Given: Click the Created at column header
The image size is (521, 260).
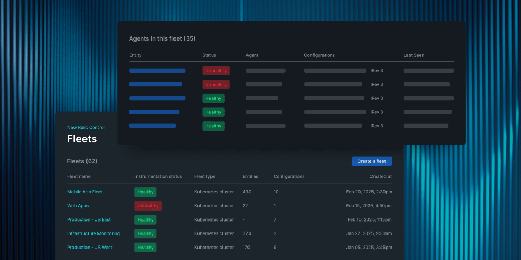Looking at the screenshot, I should (x=381, y=176).
